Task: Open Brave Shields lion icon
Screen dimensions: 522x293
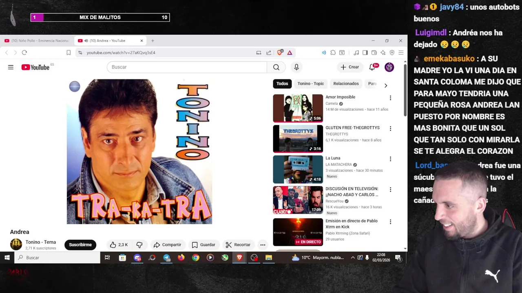Action: click(x=280, y=52)
